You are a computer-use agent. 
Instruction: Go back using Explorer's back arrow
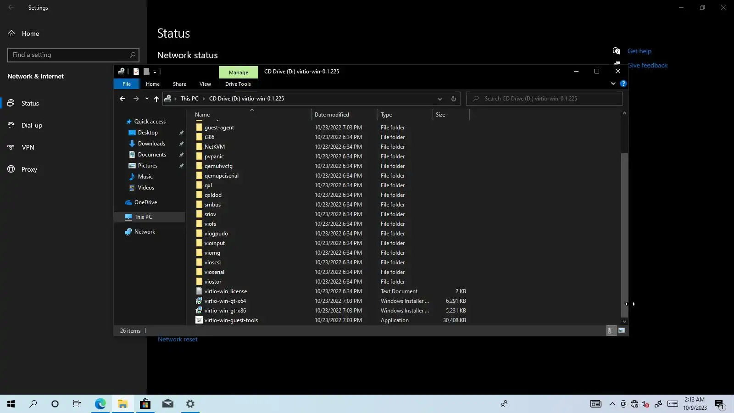click(x=122, y=99)
